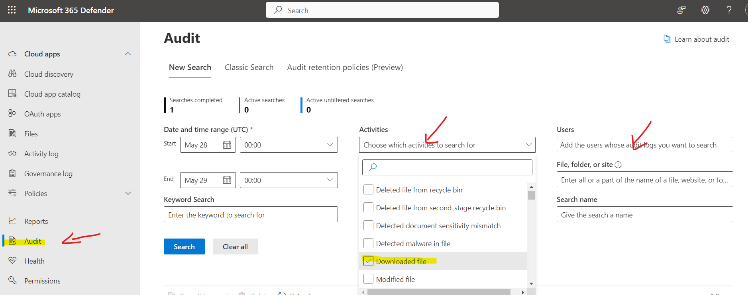Switch to the New Search tab

pos(190,67)
